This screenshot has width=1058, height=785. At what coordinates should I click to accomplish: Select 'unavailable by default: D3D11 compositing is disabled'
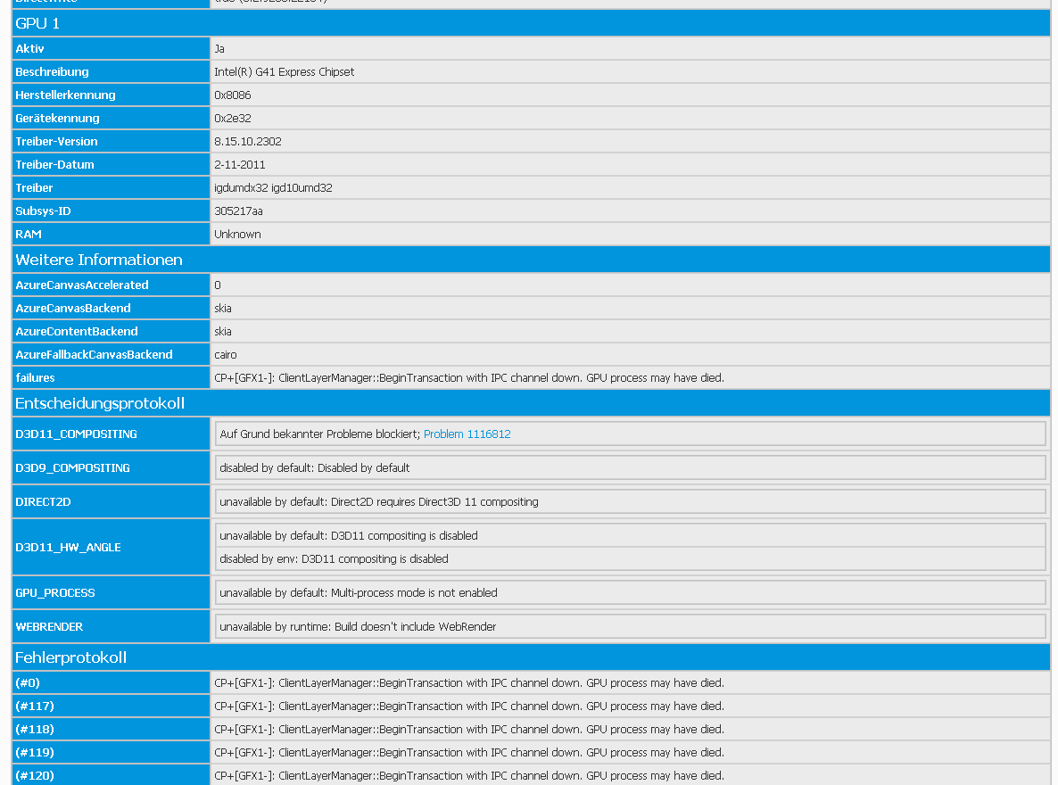point(349,536)
